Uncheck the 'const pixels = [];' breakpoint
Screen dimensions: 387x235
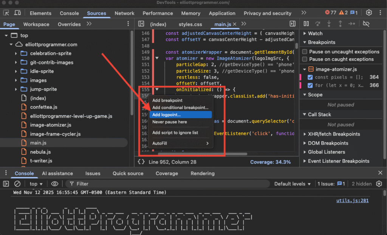(x=310, y=77)
